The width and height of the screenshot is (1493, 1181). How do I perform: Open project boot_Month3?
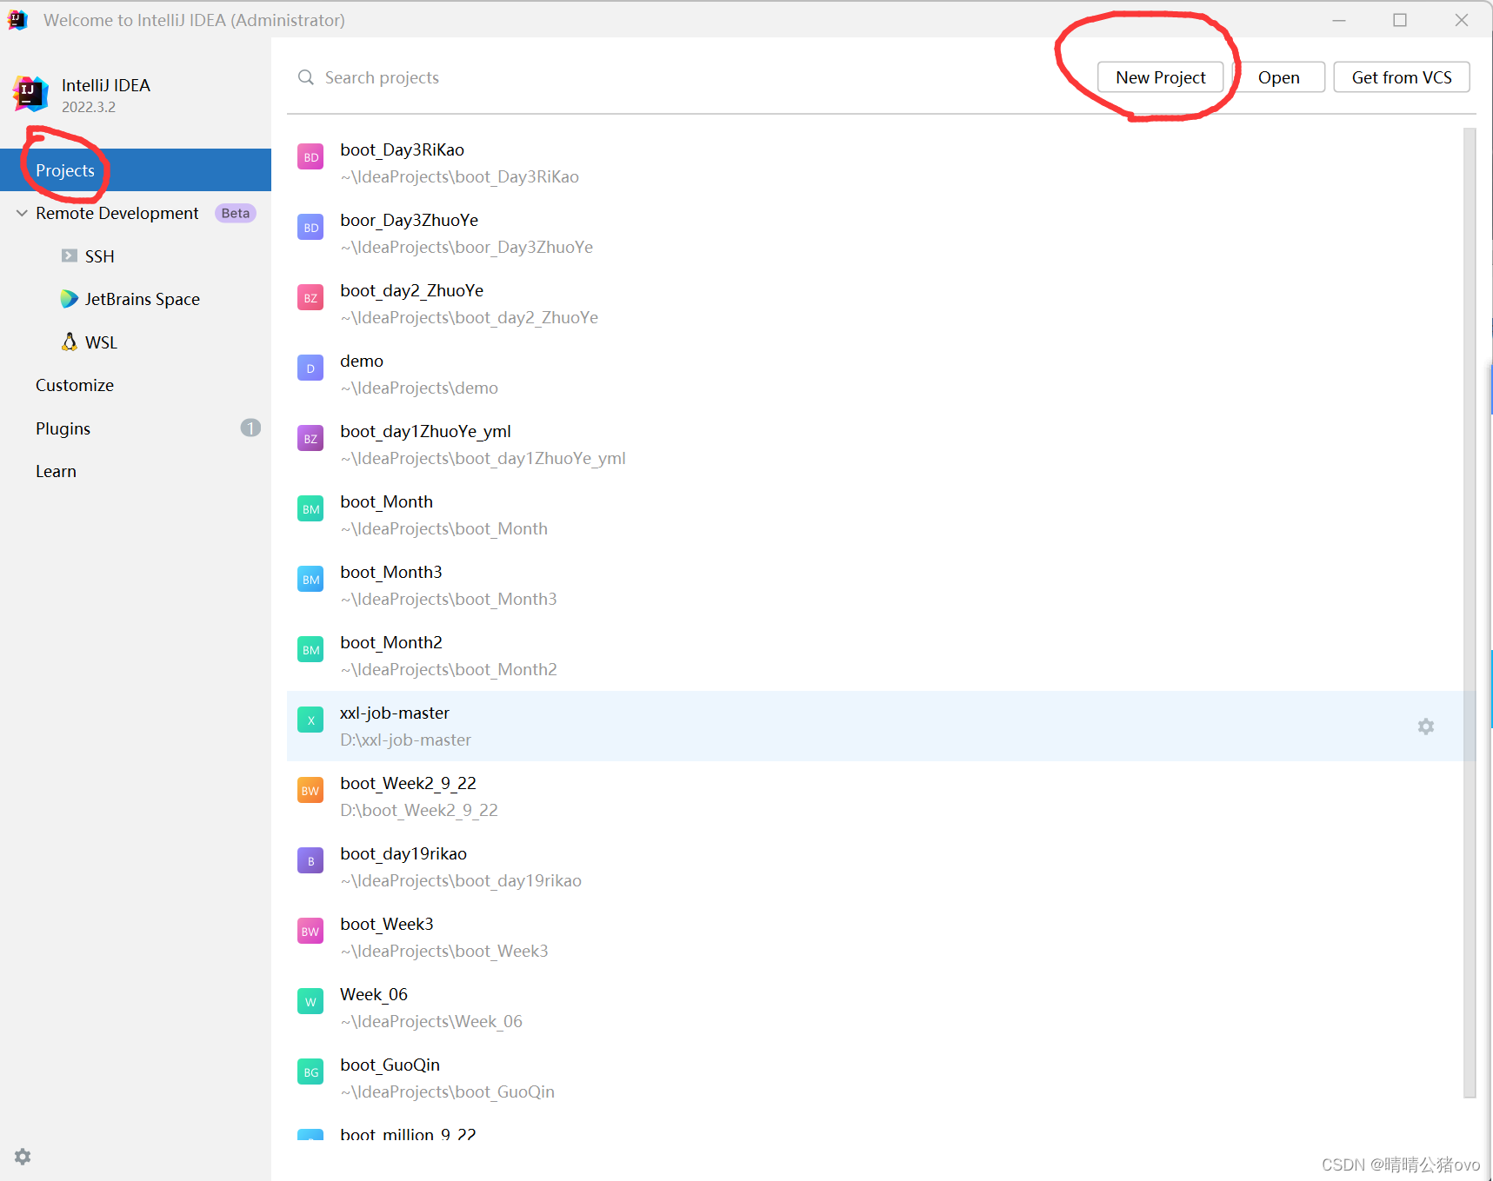pos(874,585)
